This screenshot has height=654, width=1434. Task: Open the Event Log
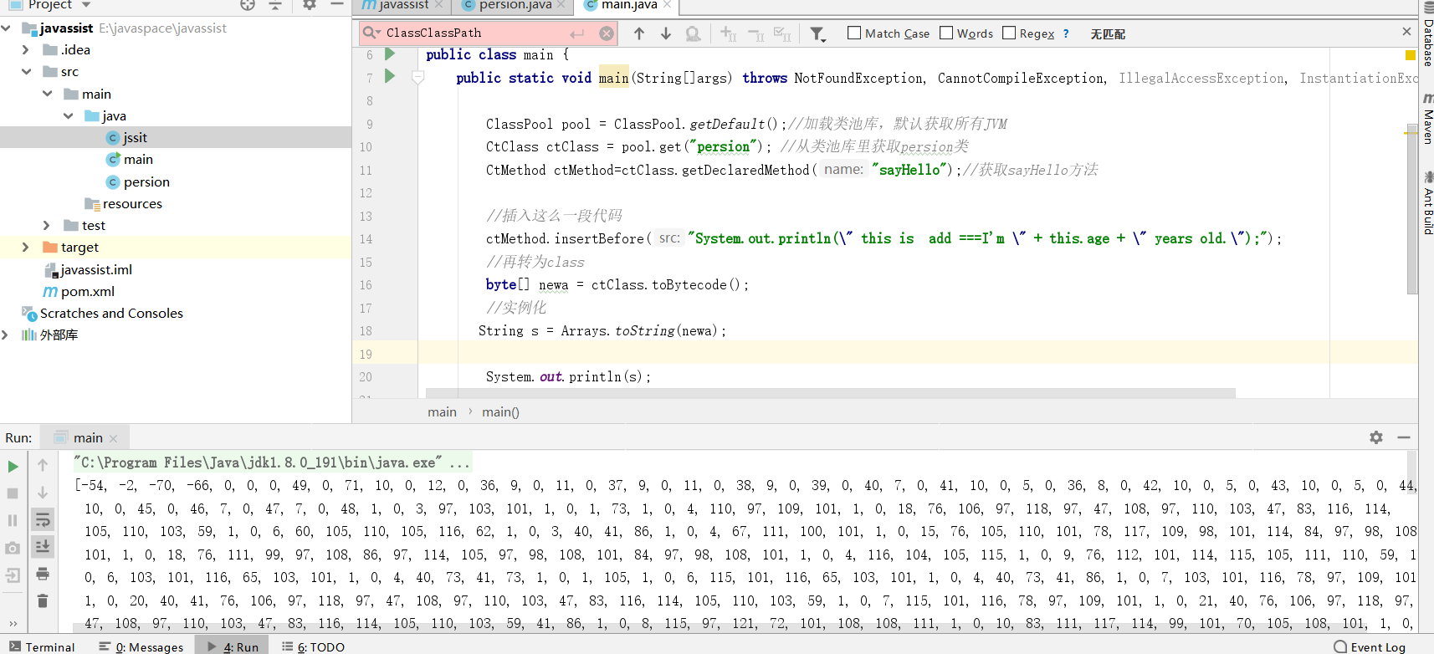(1370, 646)
